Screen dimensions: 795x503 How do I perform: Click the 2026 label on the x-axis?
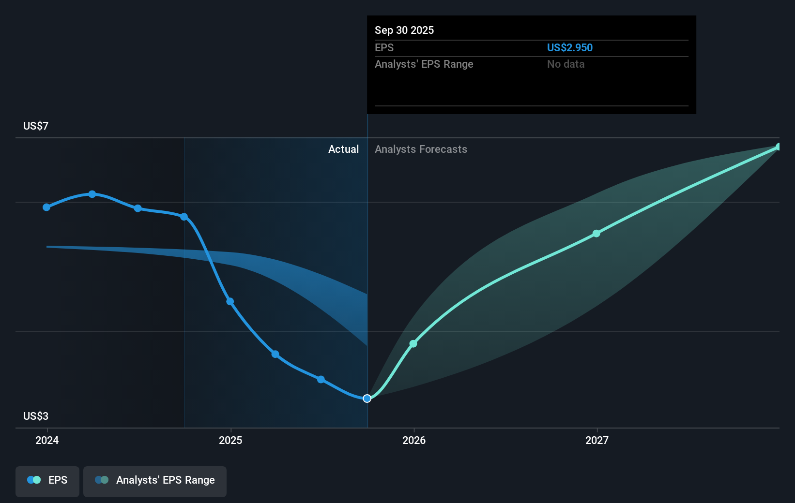[413, 441]
